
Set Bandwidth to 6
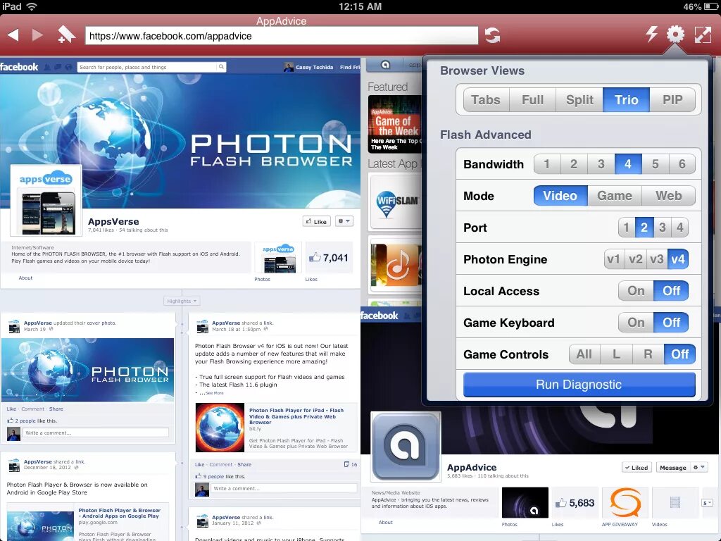pos(682,164)
